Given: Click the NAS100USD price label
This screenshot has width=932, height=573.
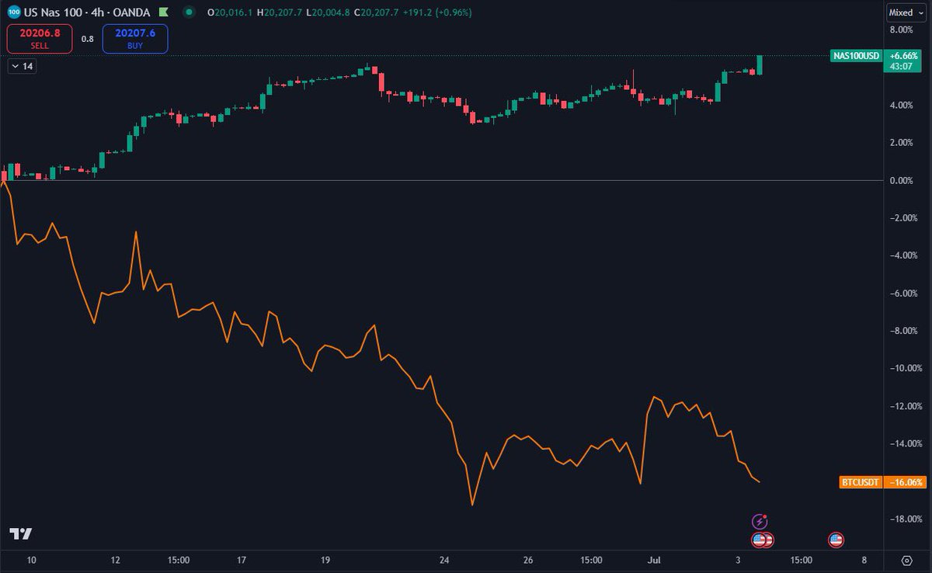Looking at the screenshot, I should coord(857,55).
